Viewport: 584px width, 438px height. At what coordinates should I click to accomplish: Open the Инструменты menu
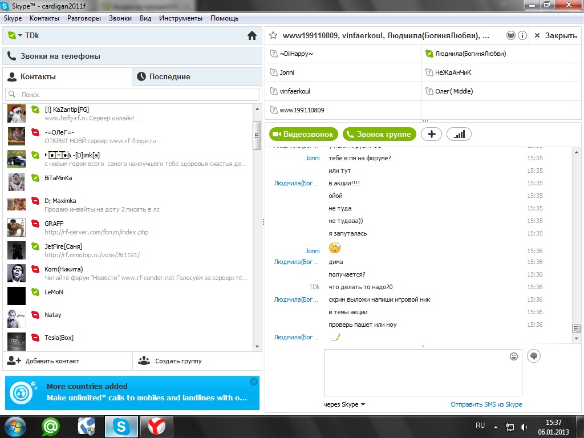(181, 18)
